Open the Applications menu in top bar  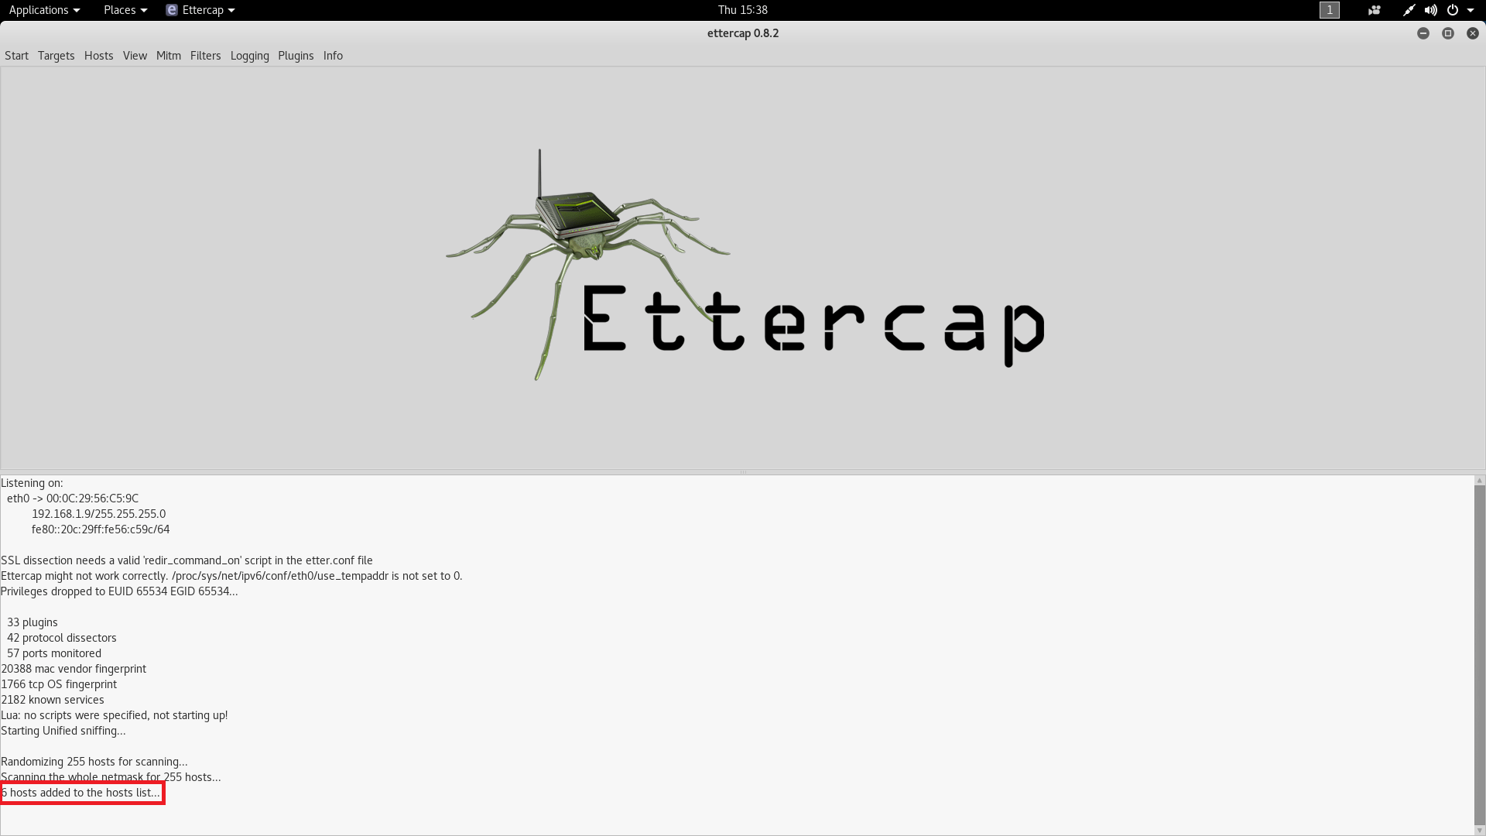tap(44, 10)
